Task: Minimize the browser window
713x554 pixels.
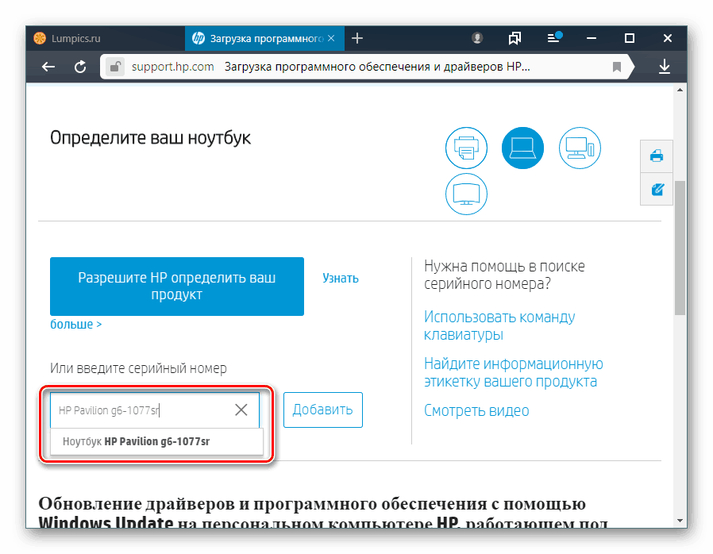Action: [592, 38]
